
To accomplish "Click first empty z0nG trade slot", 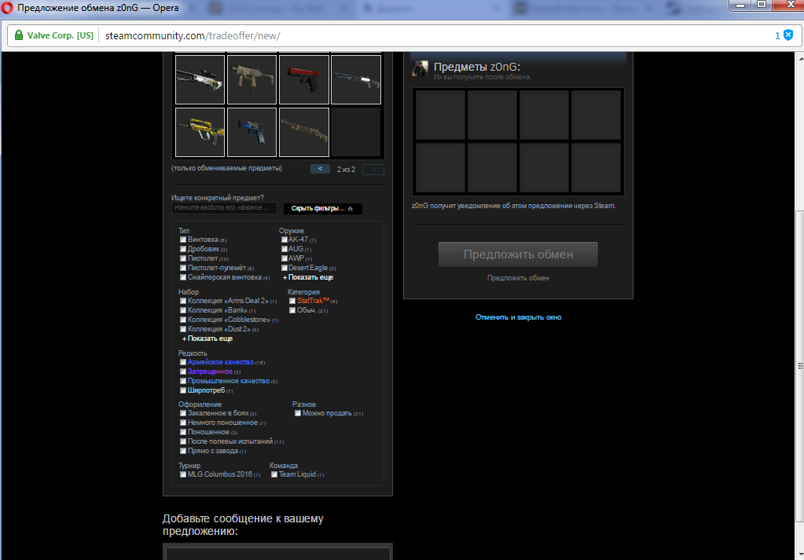I will click(440, 115).
